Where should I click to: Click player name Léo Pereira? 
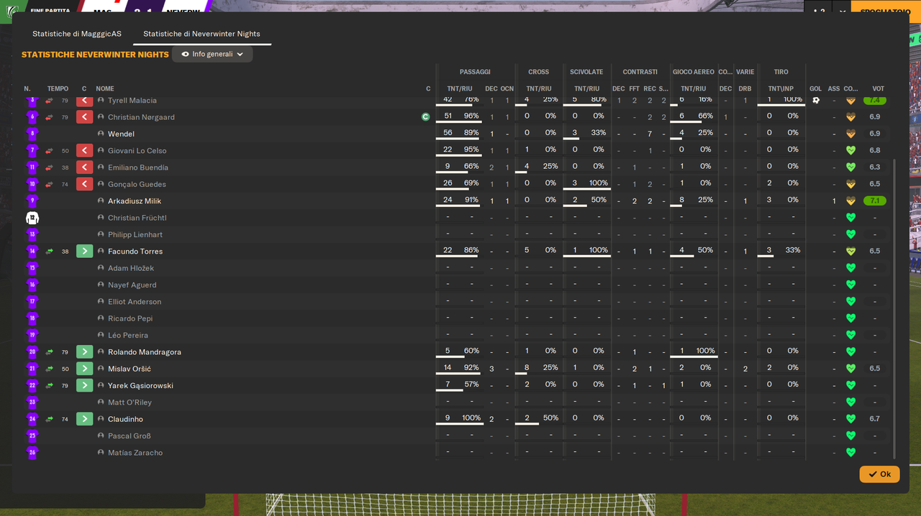pyautogui.click(x=128, y=335)
